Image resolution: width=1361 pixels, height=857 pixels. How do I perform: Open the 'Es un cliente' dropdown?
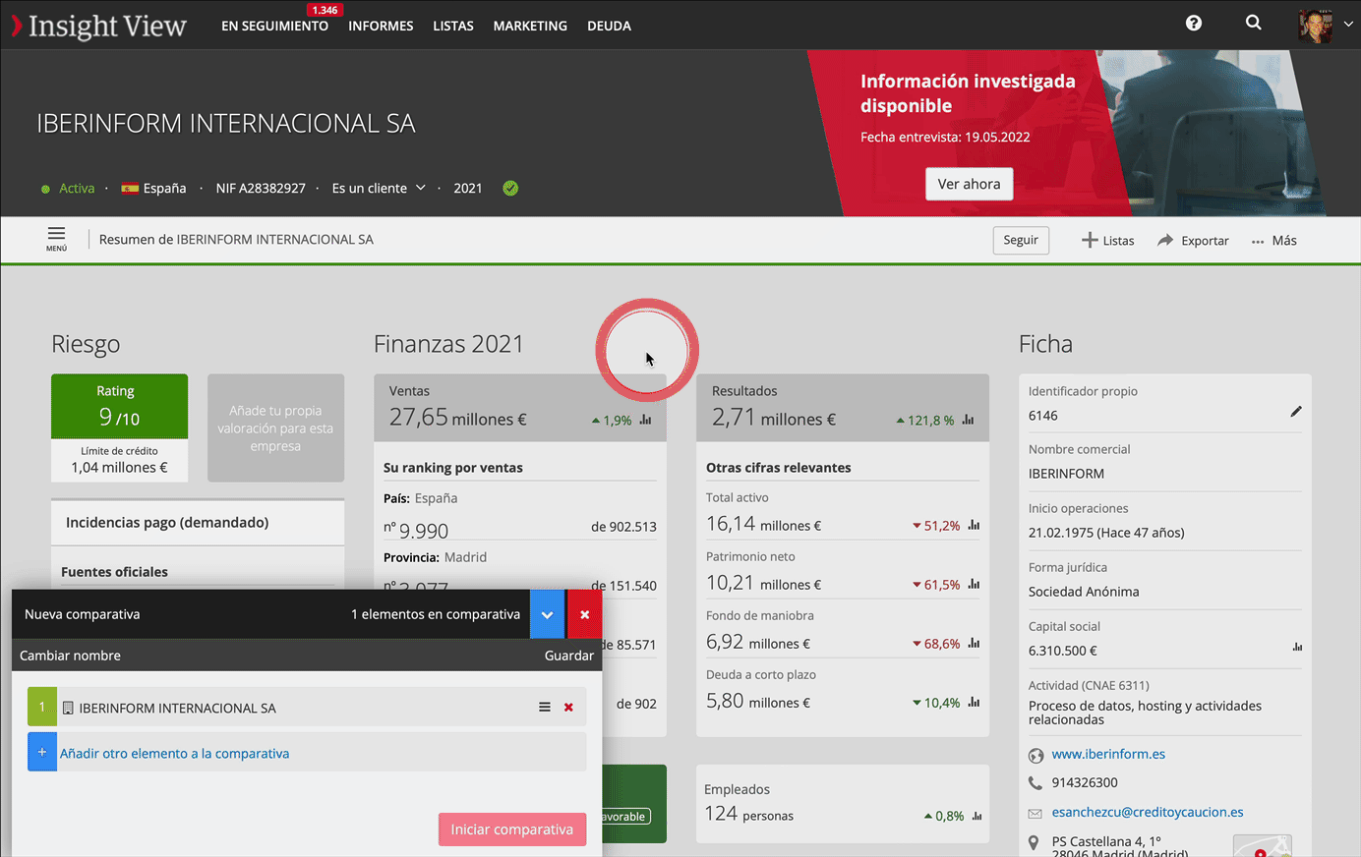[x=379, y=188]
